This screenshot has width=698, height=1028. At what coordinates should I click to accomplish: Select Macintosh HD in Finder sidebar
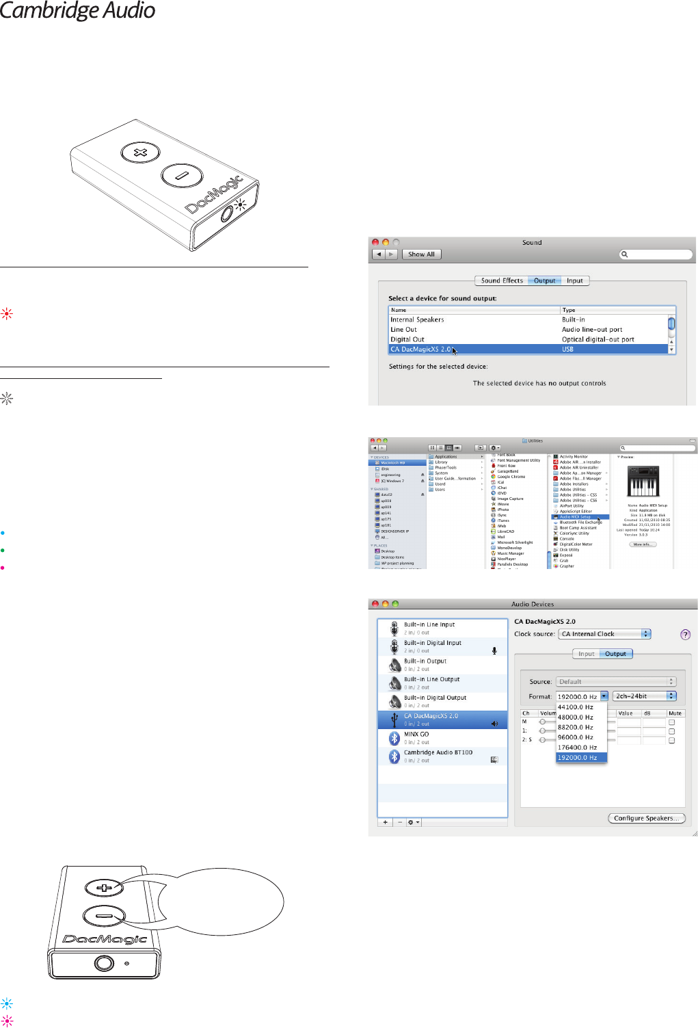(x=397, y=463)
